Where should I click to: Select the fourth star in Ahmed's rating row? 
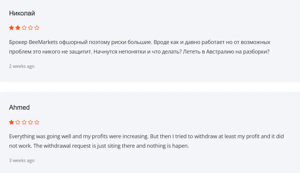click(30, 122)
